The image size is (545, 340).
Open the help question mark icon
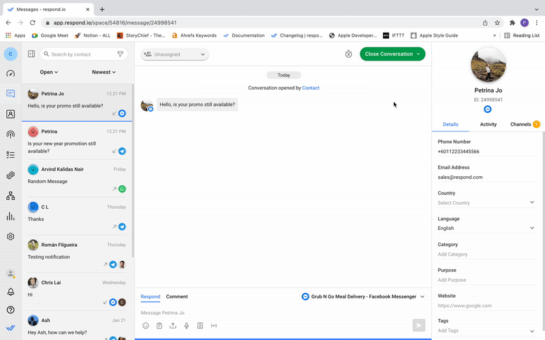[11, 309]
